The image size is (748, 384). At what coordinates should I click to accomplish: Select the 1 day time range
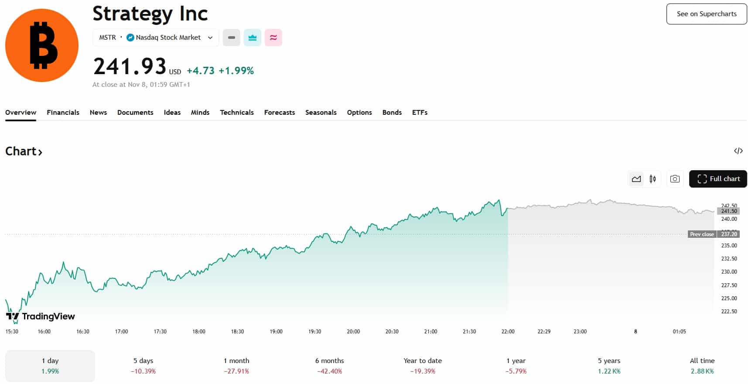click(x=50, y=366)
